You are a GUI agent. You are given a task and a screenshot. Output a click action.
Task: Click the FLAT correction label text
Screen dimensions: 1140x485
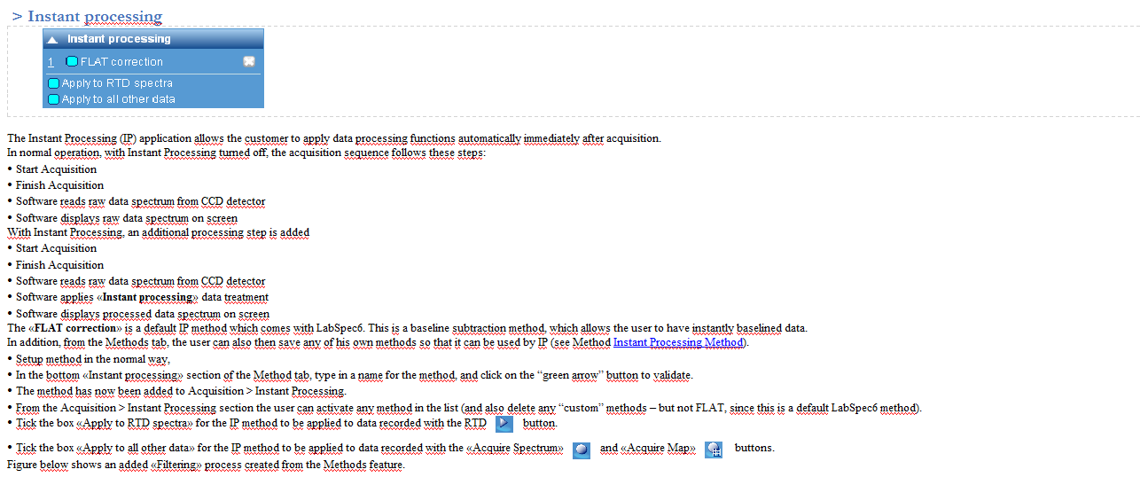pos(121,62)
